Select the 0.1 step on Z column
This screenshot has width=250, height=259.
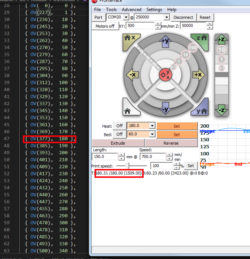222,68
